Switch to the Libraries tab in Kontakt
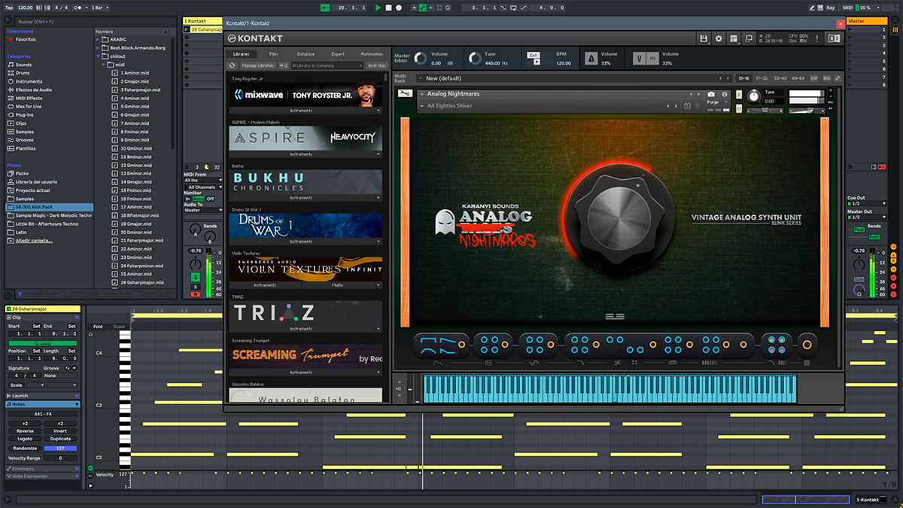 242,54
